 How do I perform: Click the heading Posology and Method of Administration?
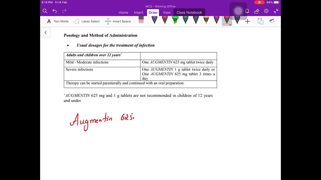click(101, 35)
